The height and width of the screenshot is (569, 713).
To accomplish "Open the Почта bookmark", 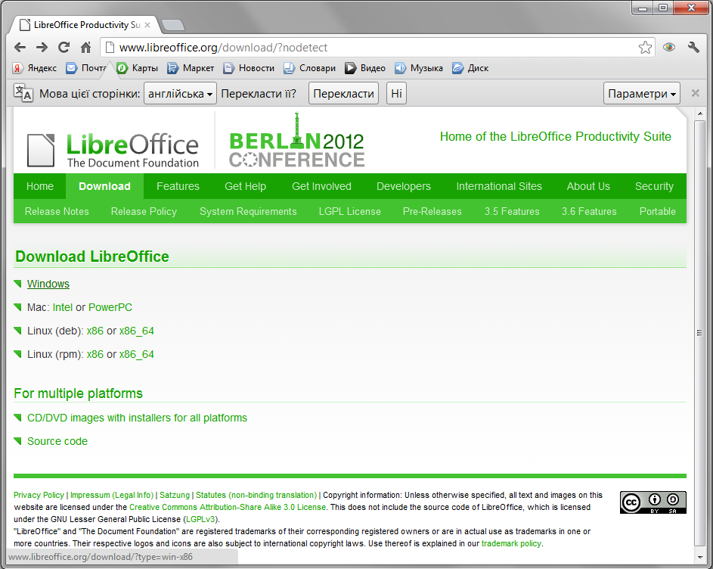I will pyautogui.click(x=86, y=68).
